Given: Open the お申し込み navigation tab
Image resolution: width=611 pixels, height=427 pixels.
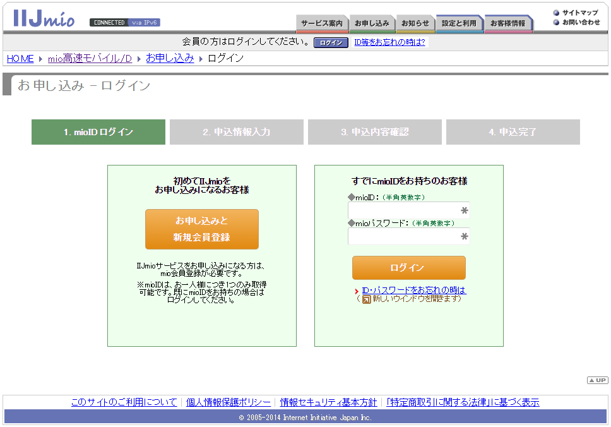Looking at the screenshot, I should (372, 23).
